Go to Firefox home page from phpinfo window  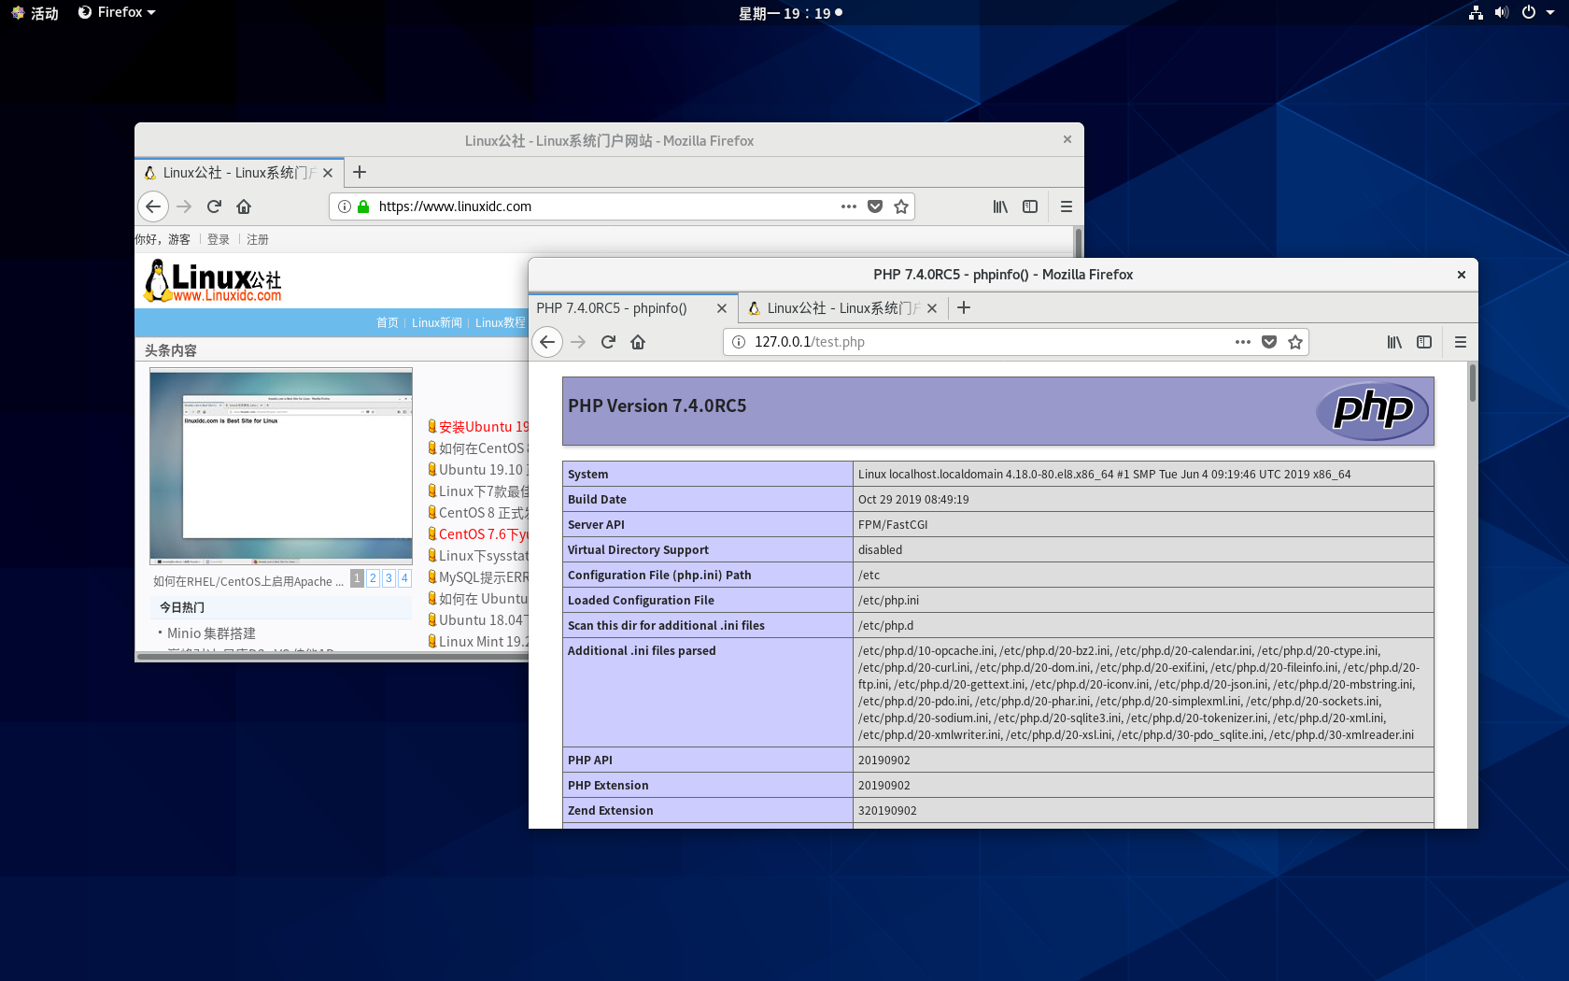pos(638,342)
